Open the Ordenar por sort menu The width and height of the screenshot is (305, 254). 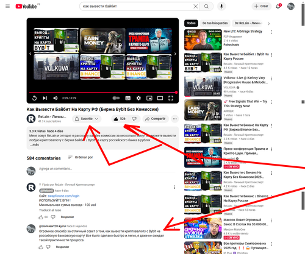click(x=81, y=157)
